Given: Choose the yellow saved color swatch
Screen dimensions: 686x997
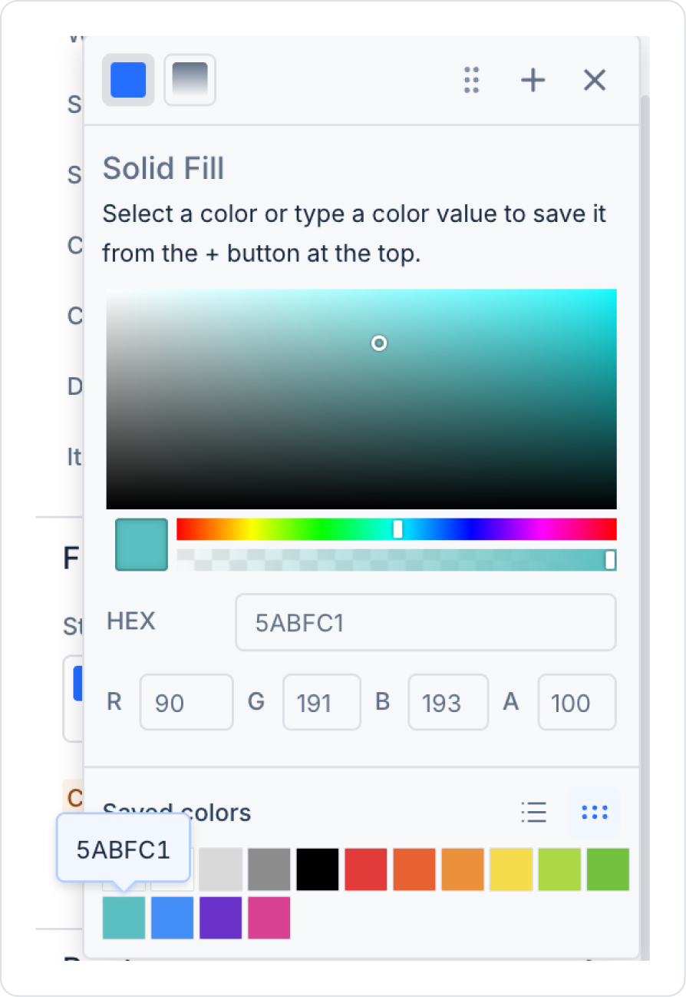Looking at the screenshot, I should [511, 869].
